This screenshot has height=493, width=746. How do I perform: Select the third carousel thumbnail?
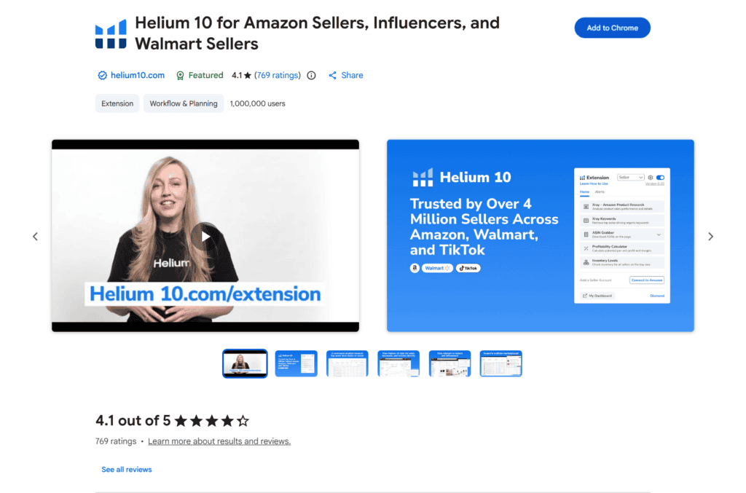tap(348, 363)
